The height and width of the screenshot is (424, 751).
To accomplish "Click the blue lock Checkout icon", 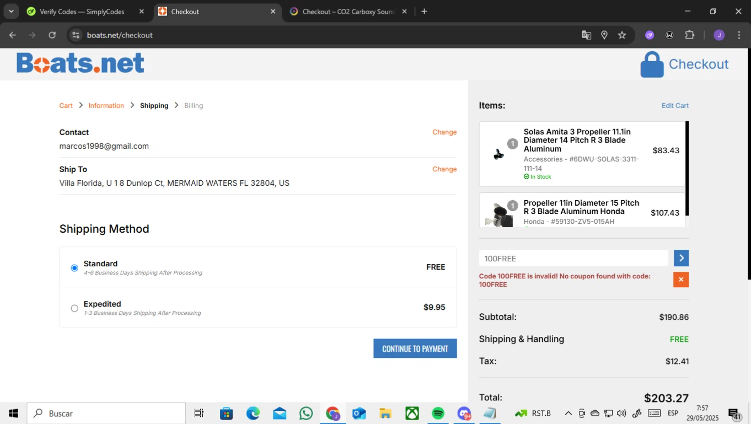I will 652,65.
